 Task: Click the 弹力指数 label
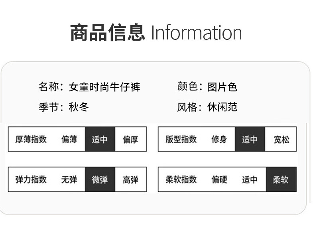pyautogui.click(x=31, y=180)
